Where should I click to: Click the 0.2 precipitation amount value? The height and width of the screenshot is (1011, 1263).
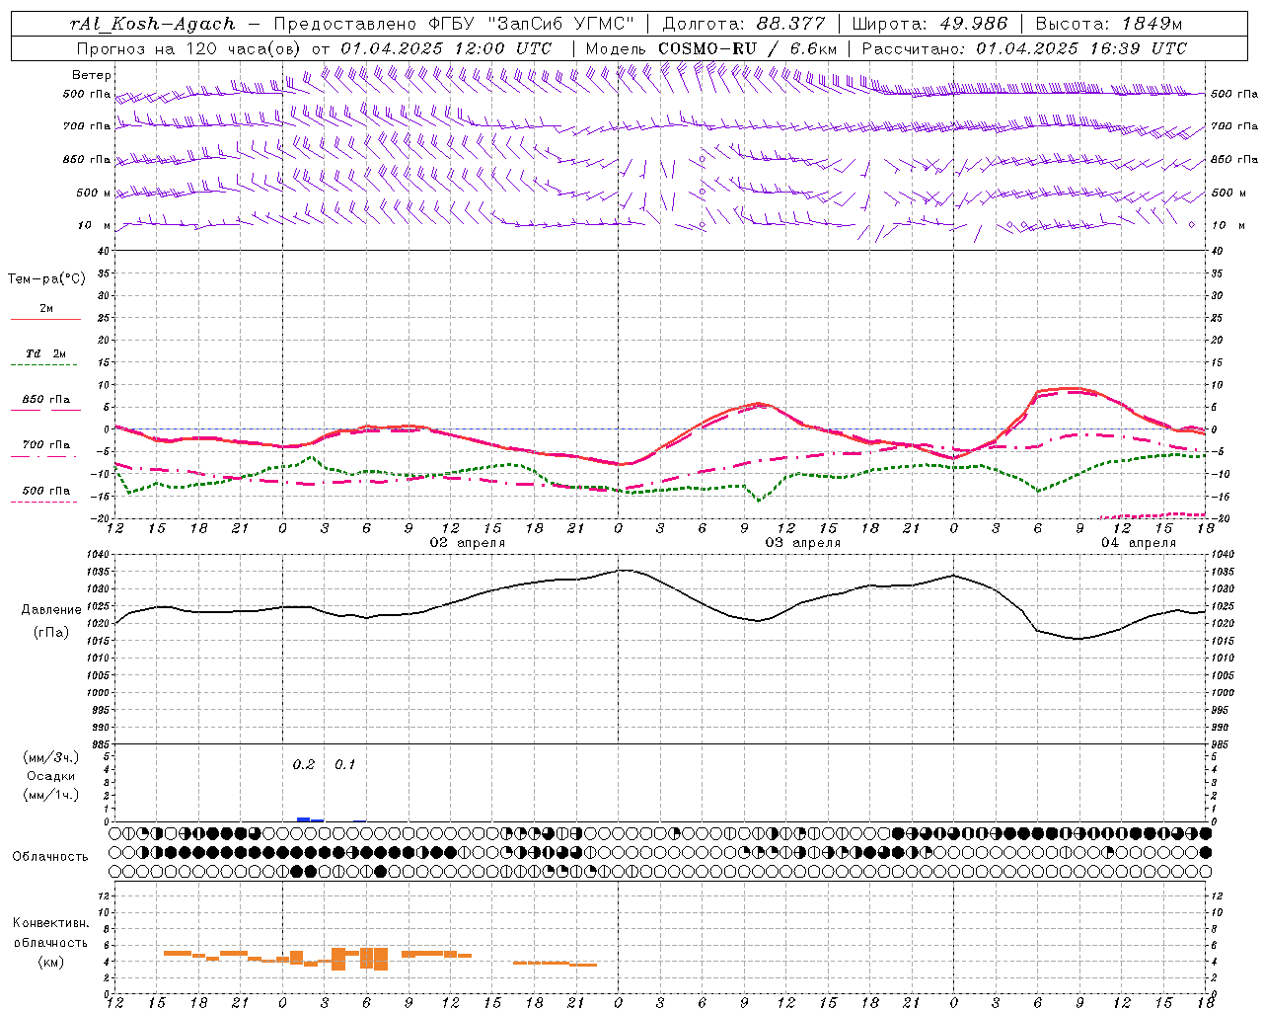click(x=304, y=765)
